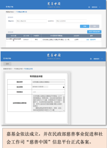
Task: Click the 存续 status cell in the results table
Action: tap(36, 40)
